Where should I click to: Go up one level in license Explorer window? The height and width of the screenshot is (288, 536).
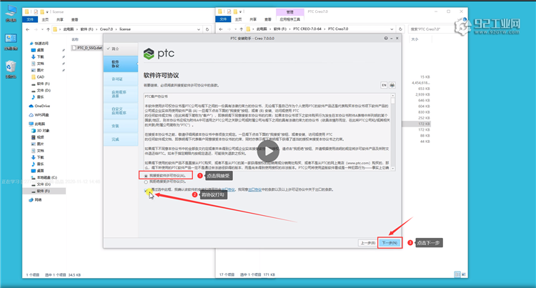coord(48,29)
